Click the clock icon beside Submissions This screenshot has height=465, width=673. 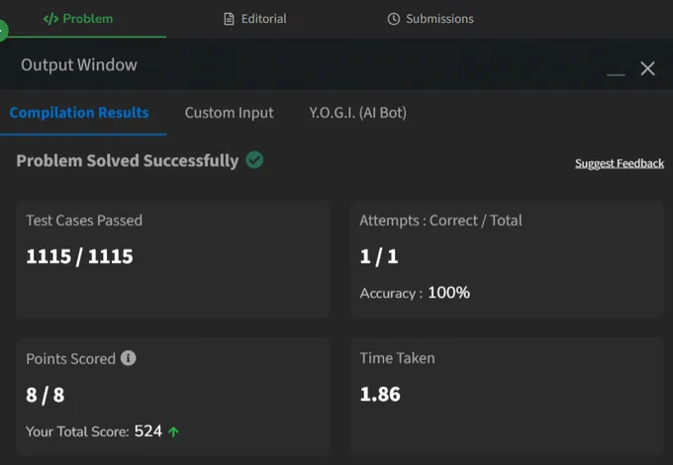click(x=394, y=19)
